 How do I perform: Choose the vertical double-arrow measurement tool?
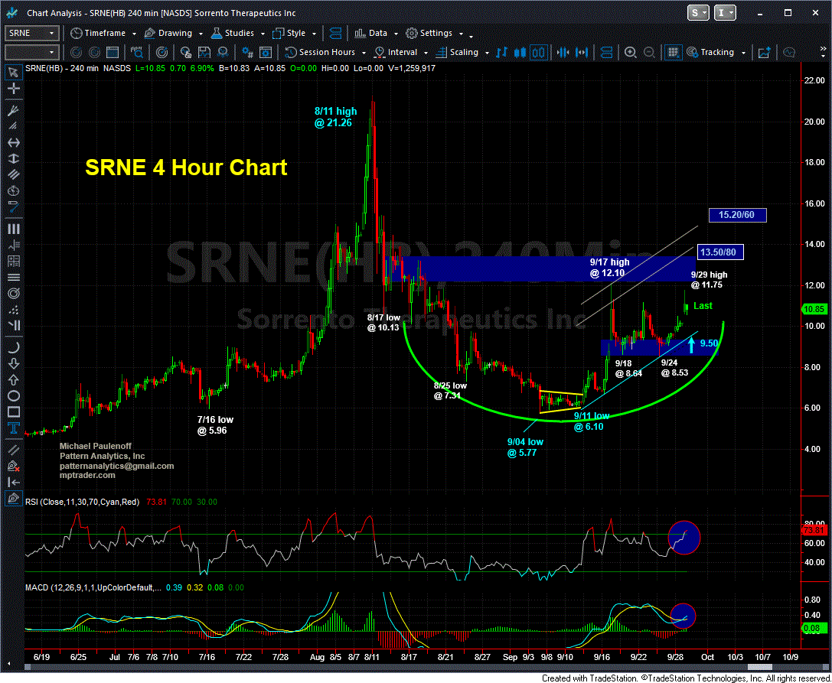[x=13, y=158]
